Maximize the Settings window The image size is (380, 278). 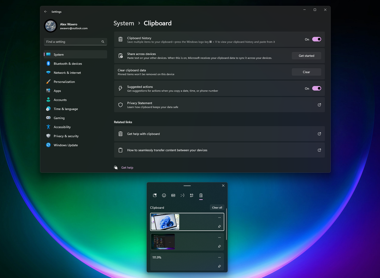click(315, 10)
